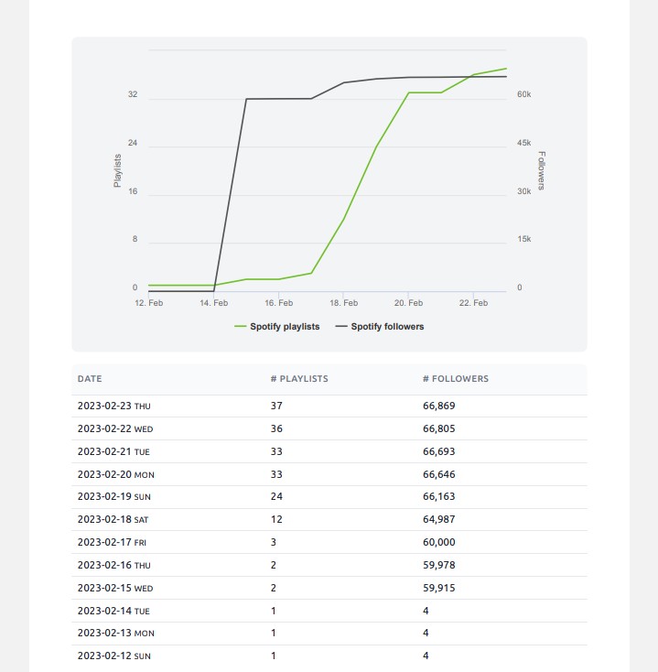Viewport: 658px width, 672px height.
Task: Click the # FOLLOWERS column header
Action: coord(456,379)
